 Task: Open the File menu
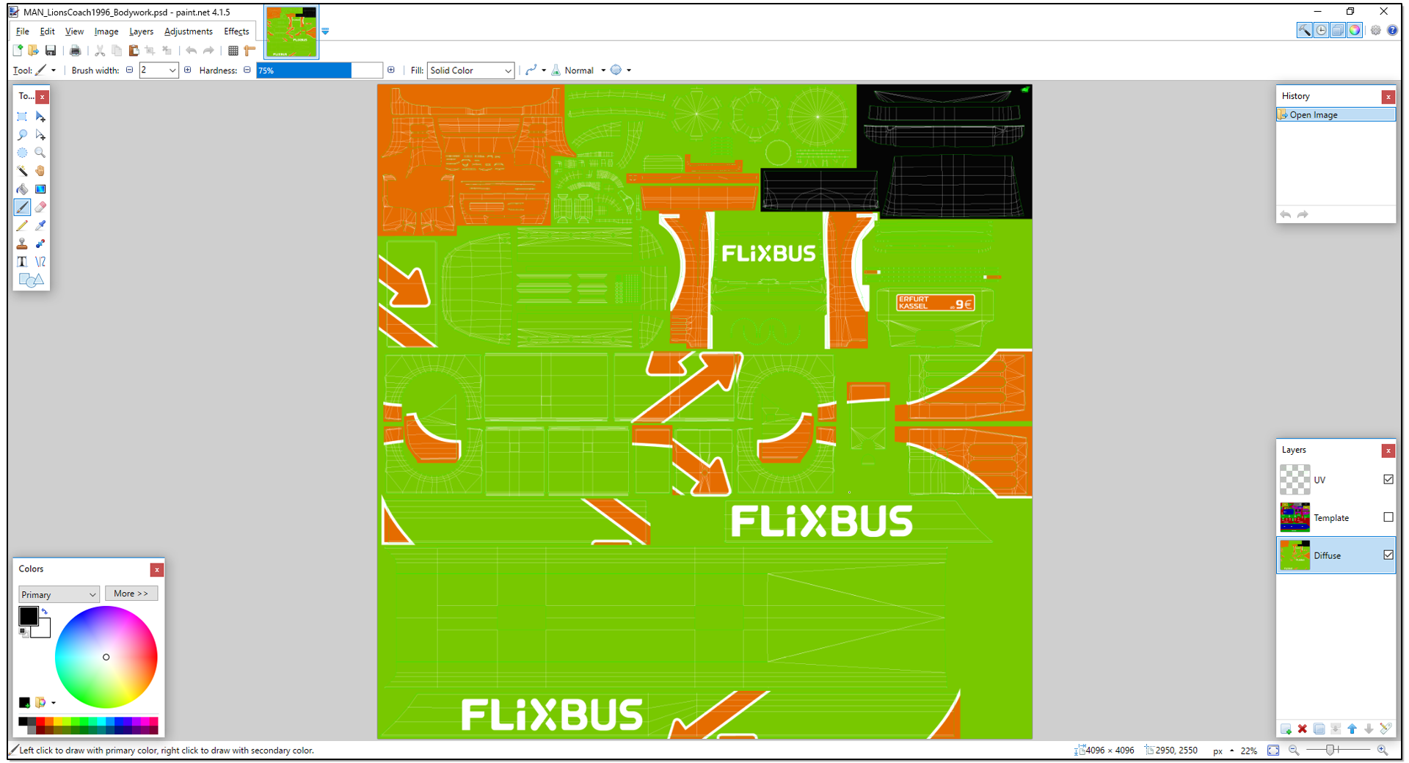22,32
